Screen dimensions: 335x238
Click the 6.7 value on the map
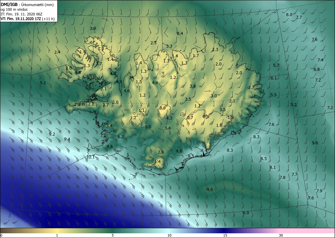click(x=121, y=137)
